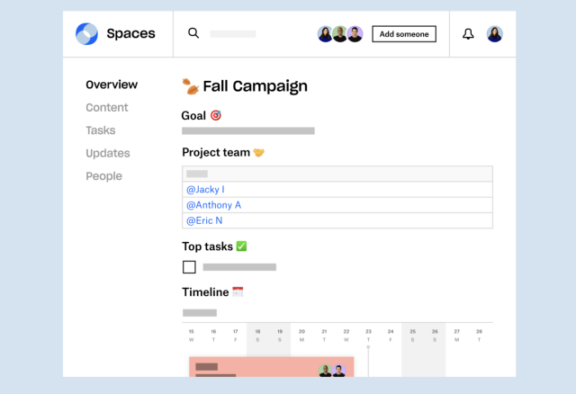Viewport: 576px width, 394px height.
Task: Click the green checkmark emoji next to Top tasks
Action: pyautogui.click(x=241, y=246)
